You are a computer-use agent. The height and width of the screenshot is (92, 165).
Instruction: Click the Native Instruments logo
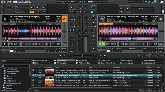tap(161, 2)
